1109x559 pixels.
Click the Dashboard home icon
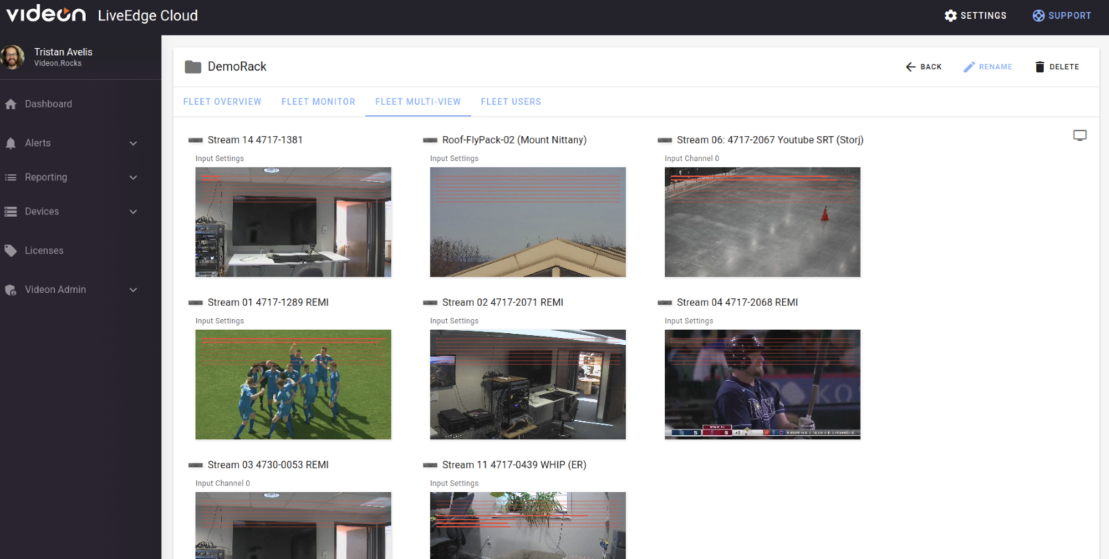[11, 104]
